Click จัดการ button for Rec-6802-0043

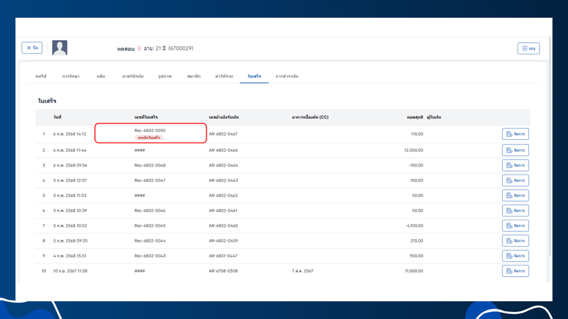pos(516,256)
